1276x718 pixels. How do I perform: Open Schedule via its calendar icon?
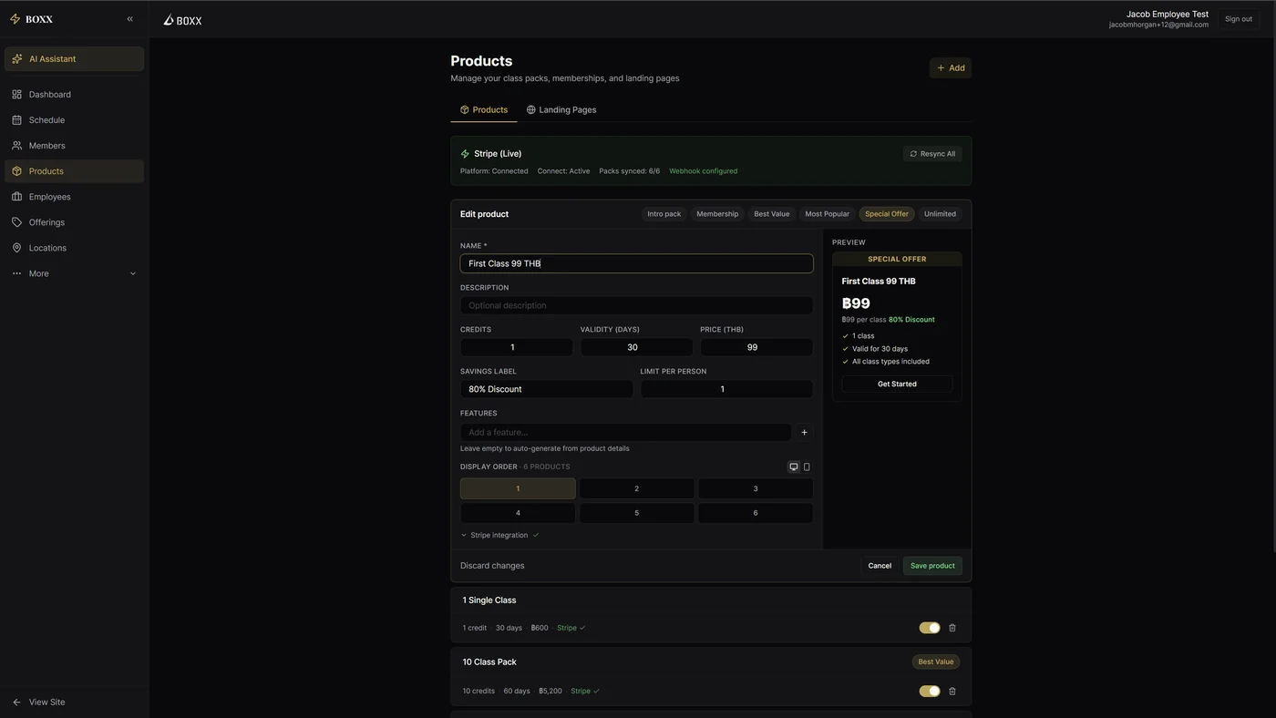click(16, 119)
